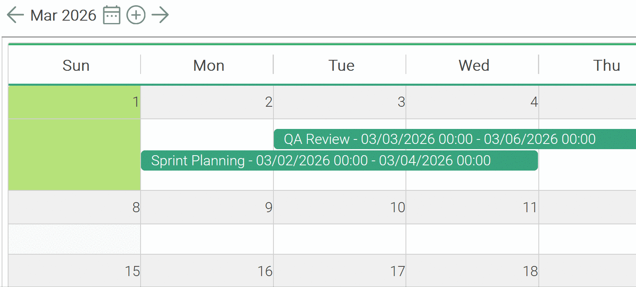Image resolution: width=636 pixels, height=287 pixels.
Task: Click the Mar 2026 month label
Action: coord(63,15)
